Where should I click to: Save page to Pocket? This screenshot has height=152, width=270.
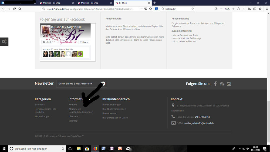point(146,9)
